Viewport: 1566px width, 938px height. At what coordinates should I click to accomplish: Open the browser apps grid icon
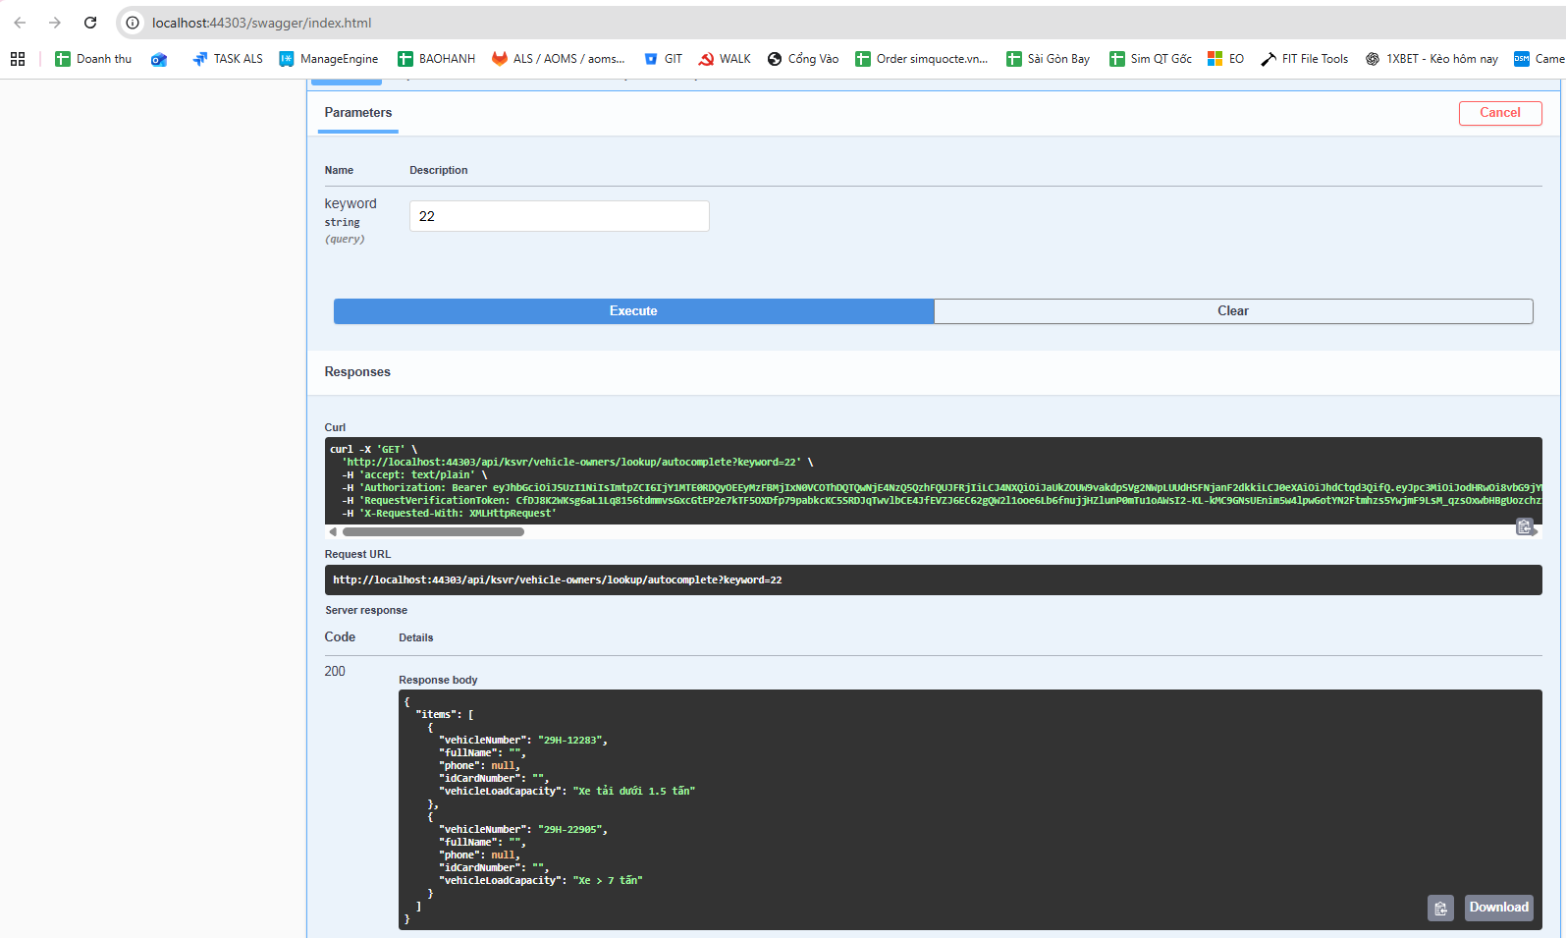18,59
